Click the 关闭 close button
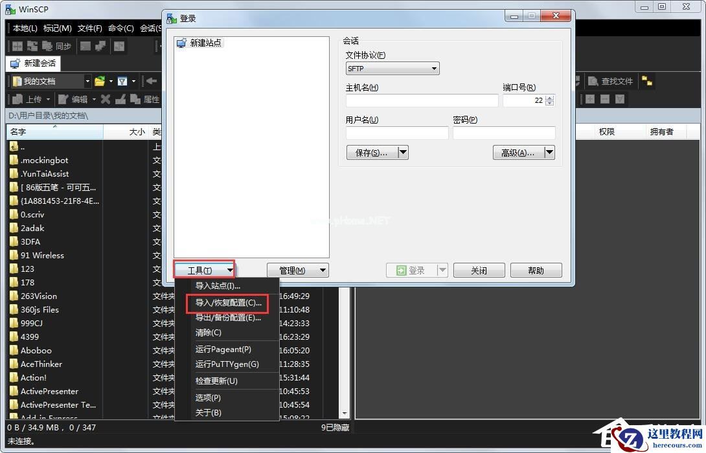This screenshot has height=453, width=706. point(479,270)
